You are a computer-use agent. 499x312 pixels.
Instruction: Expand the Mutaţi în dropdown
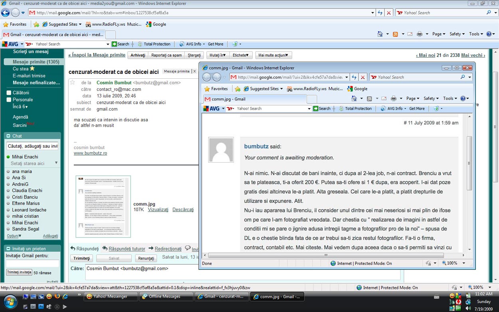pyautogui.click(x=217, y=55)
